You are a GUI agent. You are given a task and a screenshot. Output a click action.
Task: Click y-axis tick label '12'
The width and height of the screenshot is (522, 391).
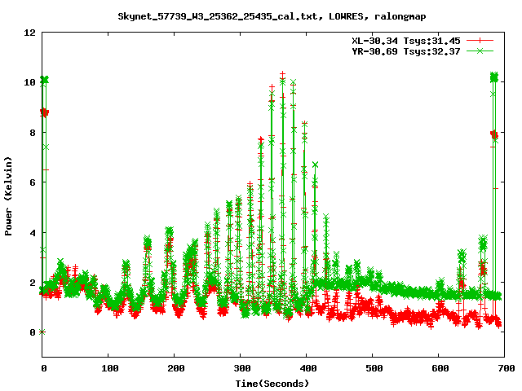pyautogui.click(x=29, y=33)
